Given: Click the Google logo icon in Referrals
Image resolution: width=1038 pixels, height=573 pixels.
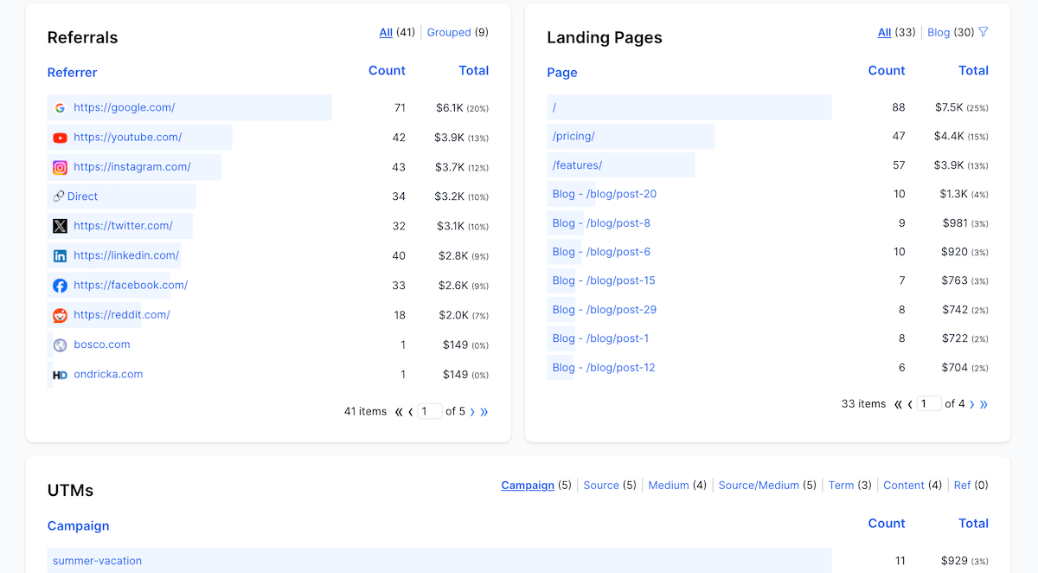Looking at the screenshot, I should pyautogui.click(x=60, y=108).
